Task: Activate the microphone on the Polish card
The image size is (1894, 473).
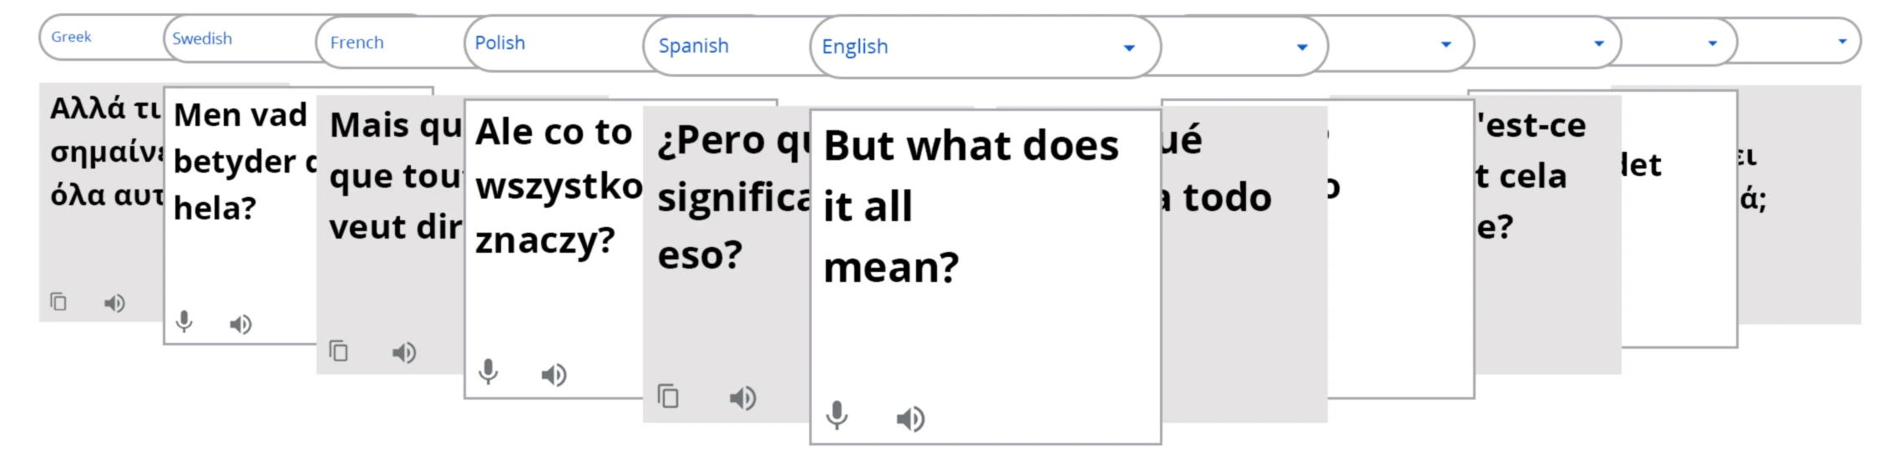Action: click(489, 371)
